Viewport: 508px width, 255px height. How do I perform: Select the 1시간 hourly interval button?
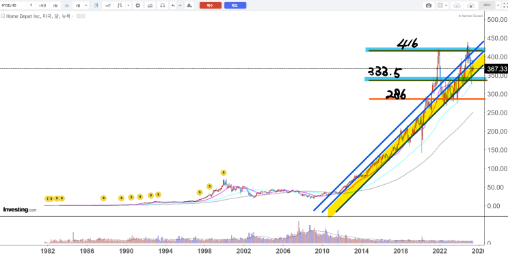[42, 5]
